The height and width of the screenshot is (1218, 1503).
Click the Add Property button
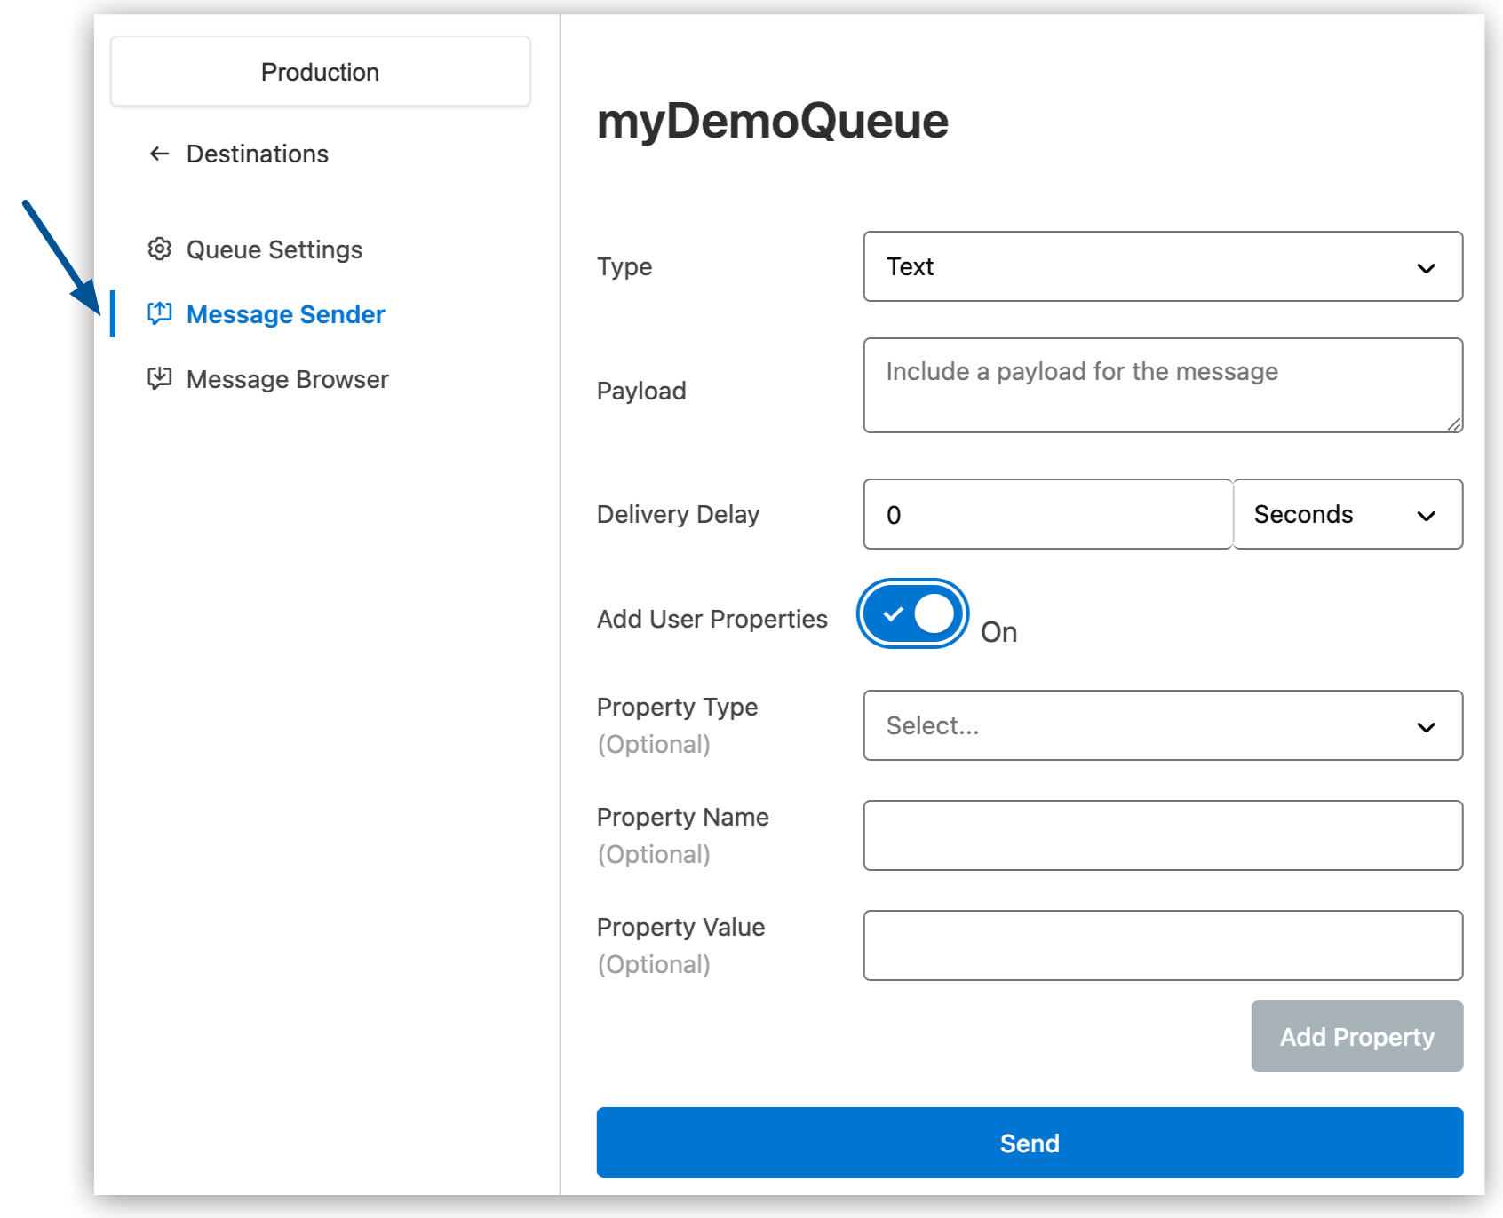1356,1037
